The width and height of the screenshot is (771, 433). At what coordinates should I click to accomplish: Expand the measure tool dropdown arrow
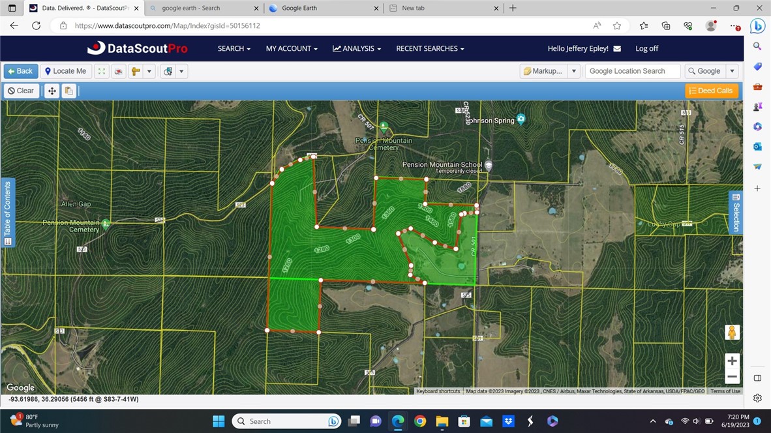[x=149, y=71]
